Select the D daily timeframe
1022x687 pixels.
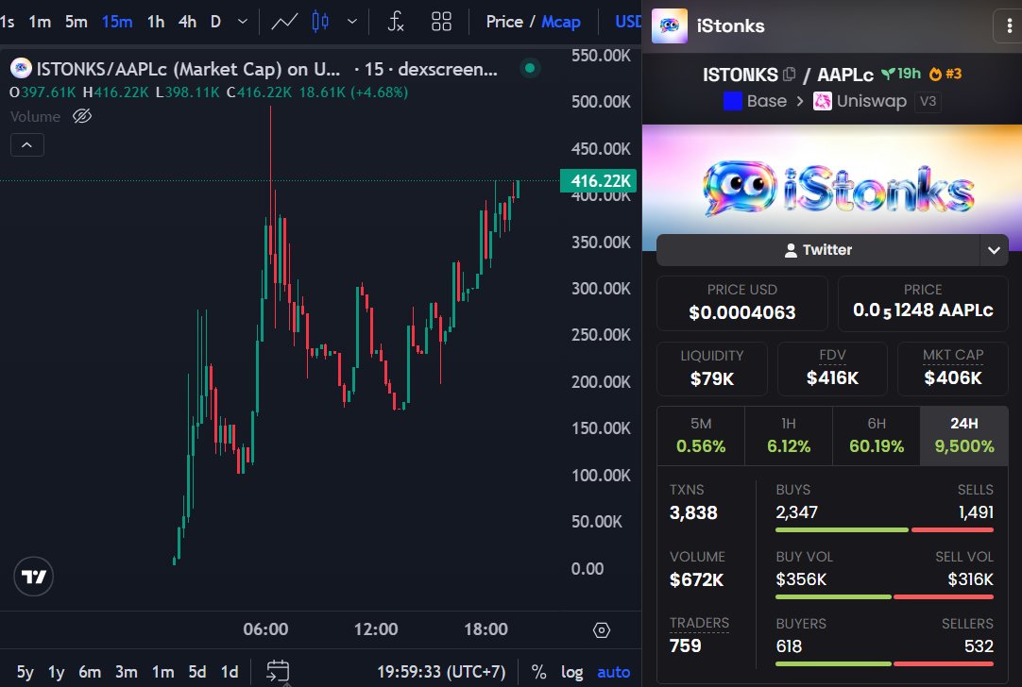(x=215, y=22)
